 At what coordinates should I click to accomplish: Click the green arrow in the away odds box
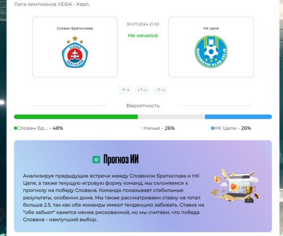[x=159, y=90]
